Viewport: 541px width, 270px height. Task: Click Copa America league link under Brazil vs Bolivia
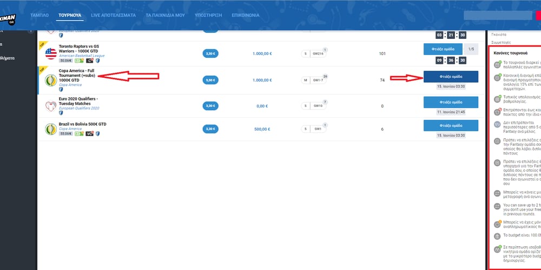tap(70, 129)
